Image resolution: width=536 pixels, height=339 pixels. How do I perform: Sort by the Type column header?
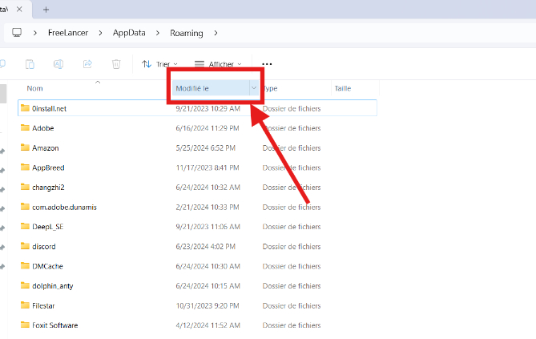[270, 88]
